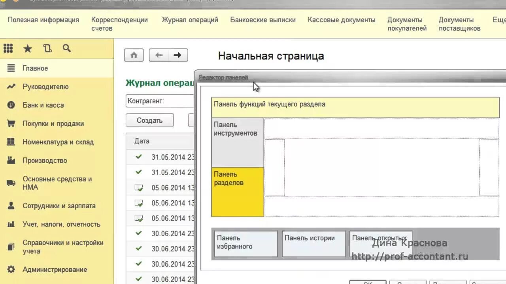Click the Руководителю chart icon

click(x=11, y=87)
